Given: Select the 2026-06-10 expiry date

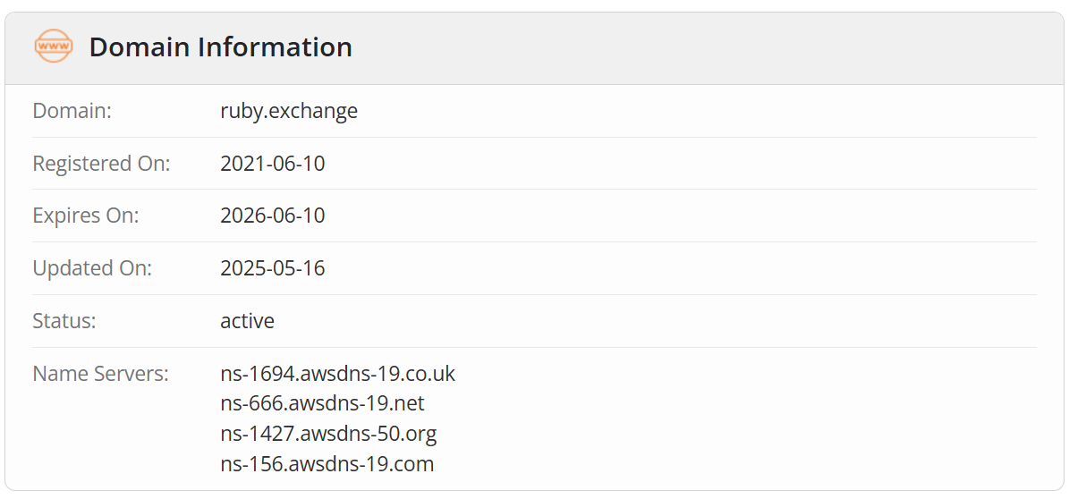Looking at the screenshot, I should [273, 216].
